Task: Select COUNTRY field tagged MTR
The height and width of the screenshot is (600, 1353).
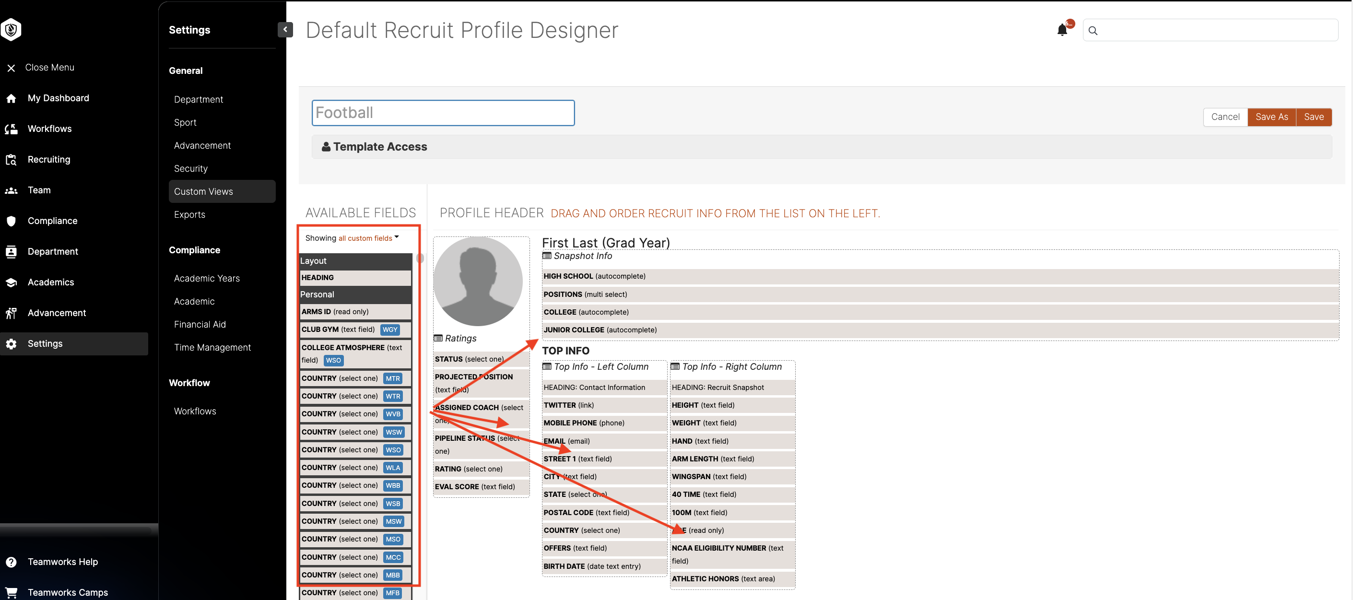Action: (x=355, y=378)
